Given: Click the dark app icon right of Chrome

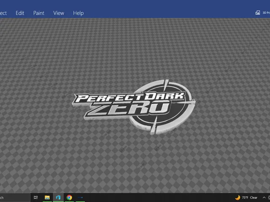Looking at the screenshot, I should [x=80, y=197].
